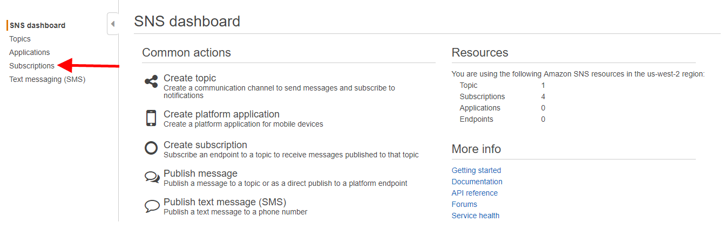The width and height of the screenshot is (725, 229).
Task: Click the Publish message action link
Action: pos(200,174)
